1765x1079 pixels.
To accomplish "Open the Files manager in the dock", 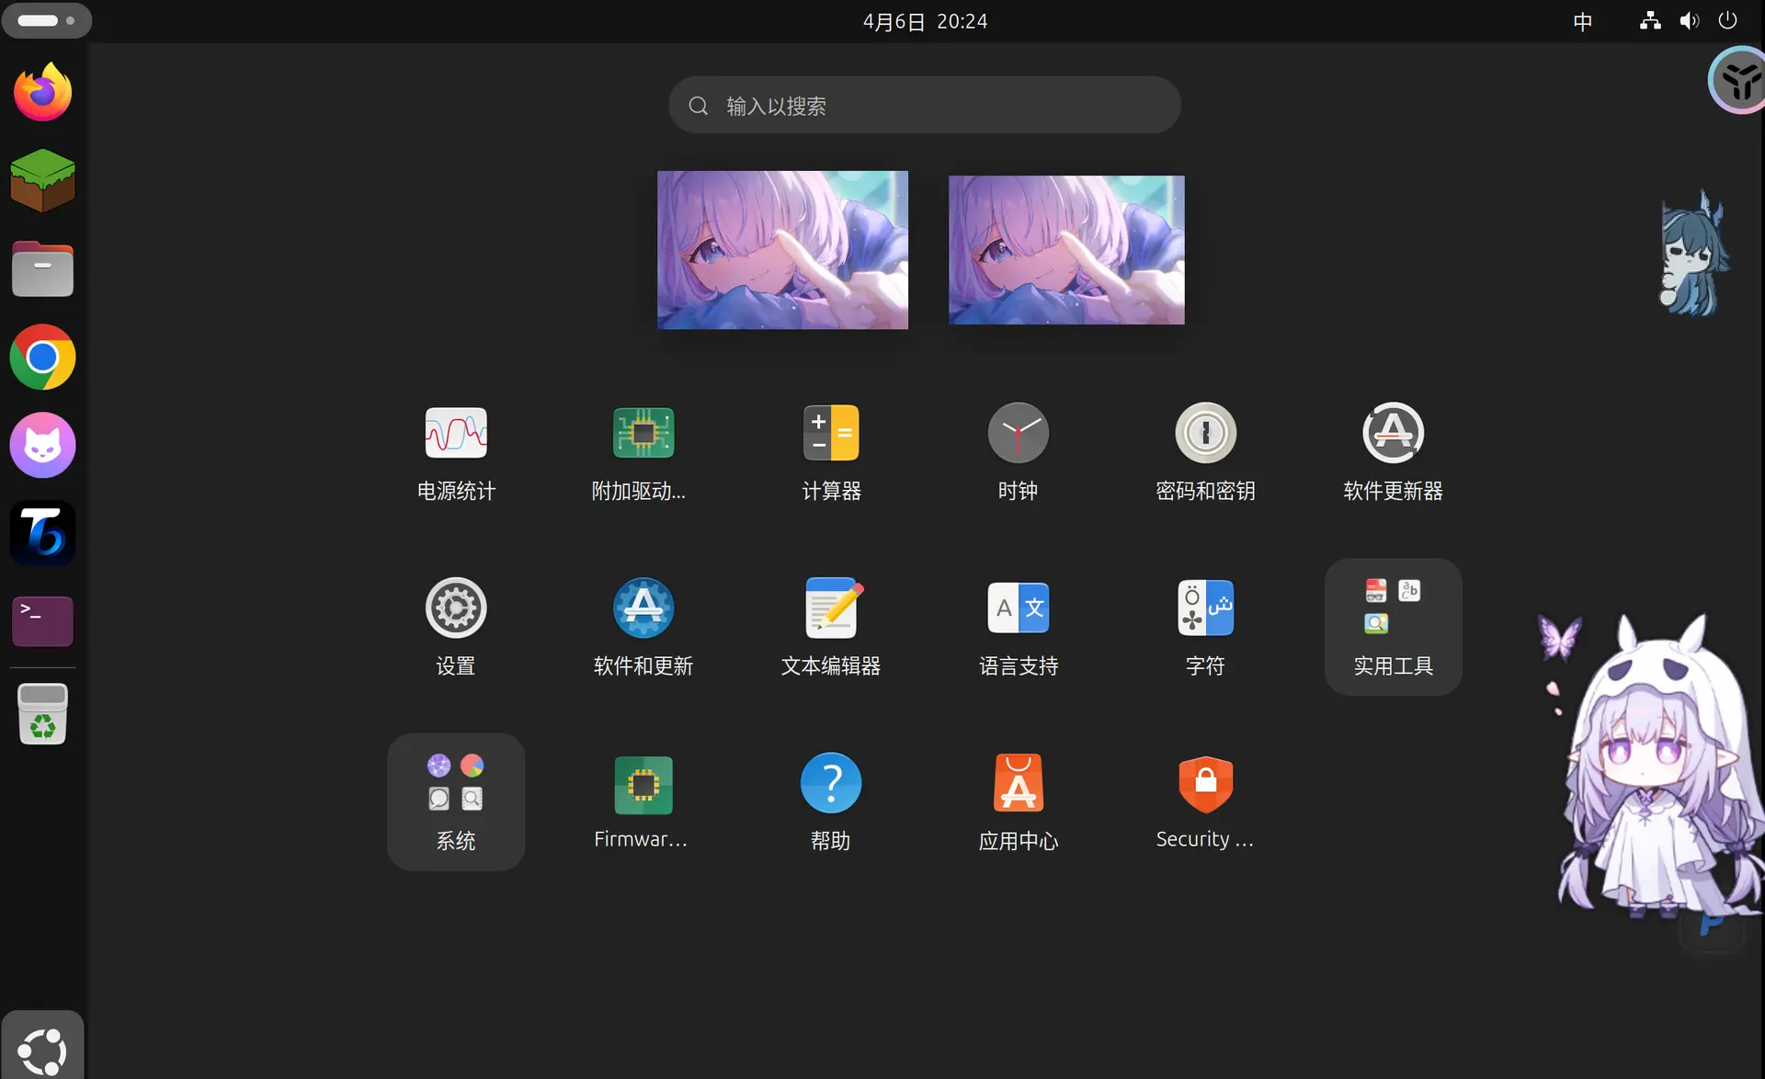I will pyautogui.click(x=42, y=269).
